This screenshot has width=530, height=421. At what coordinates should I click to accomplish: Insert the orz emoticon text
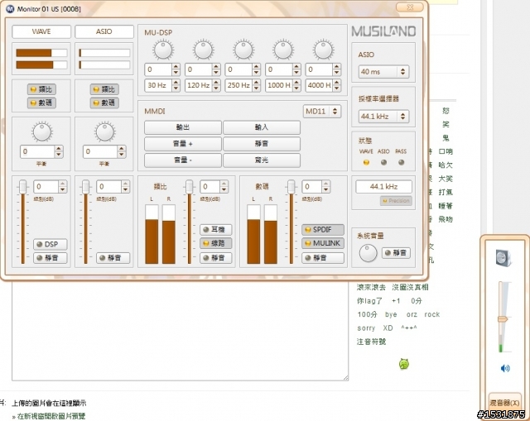pos(412,314)
